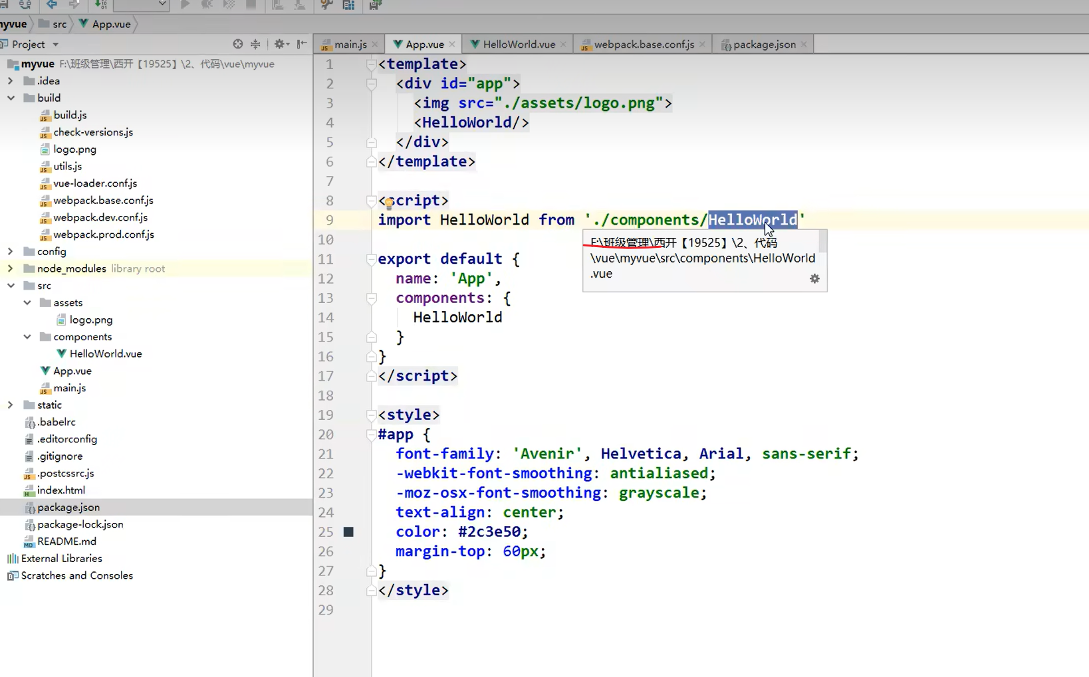Close the HelloWorld.vue editor tab
This screenshot has width=1089, height=677.
563,45
